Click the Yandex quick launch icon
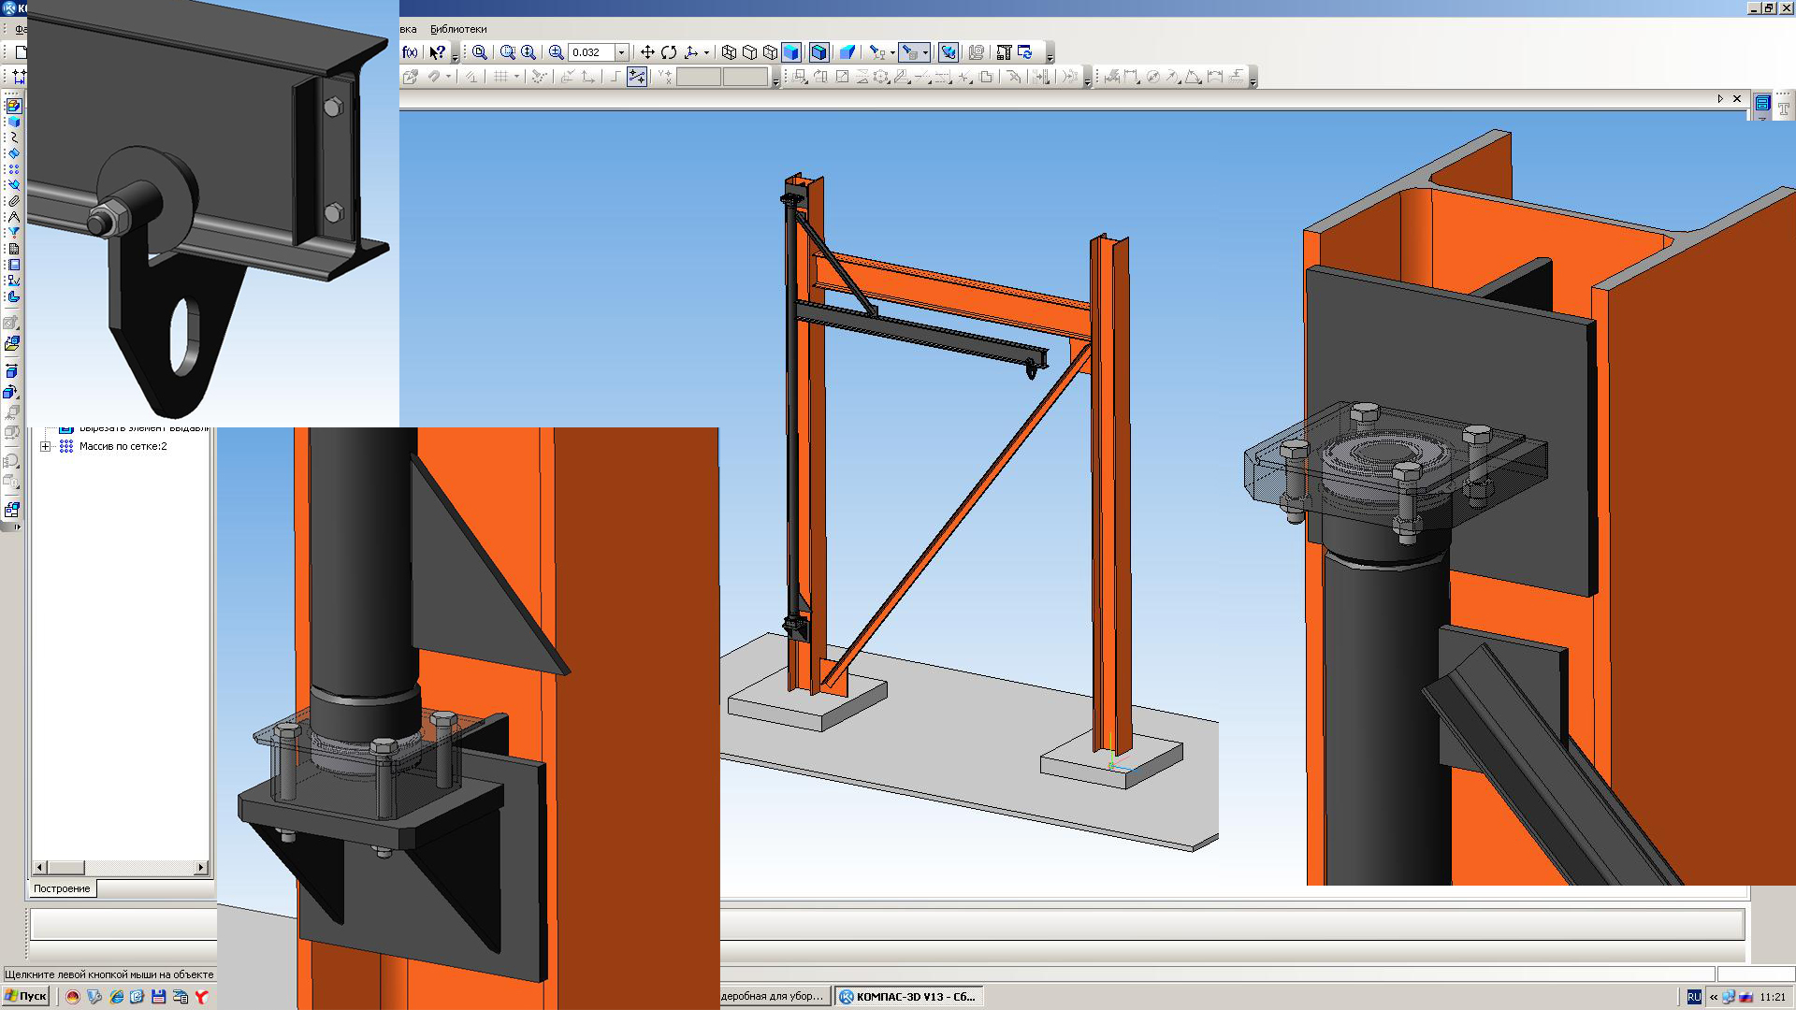This screenshot has width=1796, height=1010. click(x=201, y=998)
